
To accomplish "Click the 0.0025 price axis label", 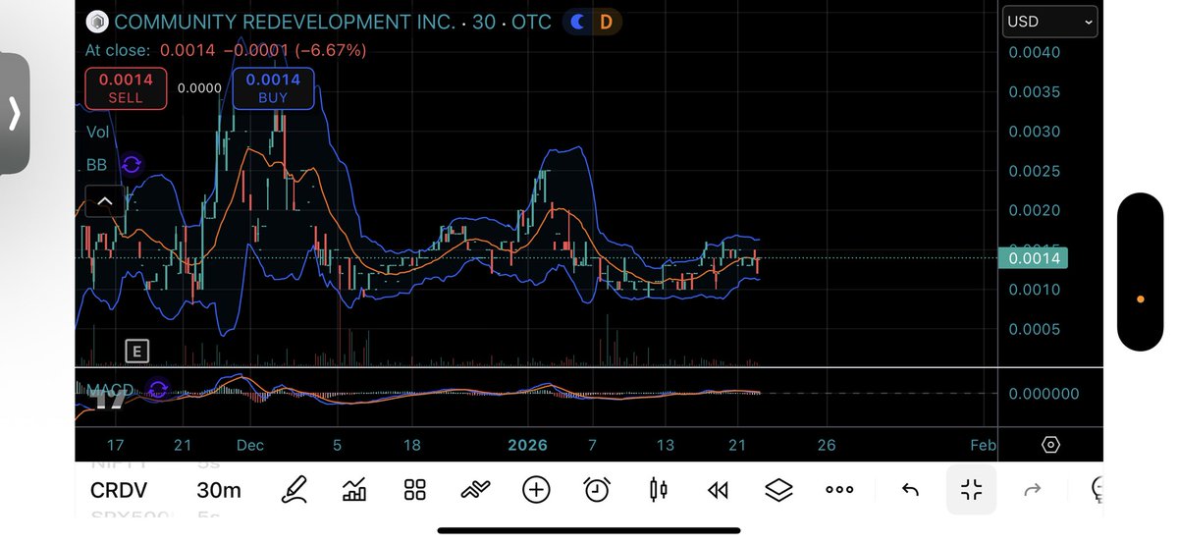I will pos(1035,171).
